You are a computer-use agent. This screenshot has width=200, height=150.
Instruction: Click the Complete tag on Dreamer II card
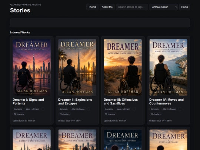(64, 109)
